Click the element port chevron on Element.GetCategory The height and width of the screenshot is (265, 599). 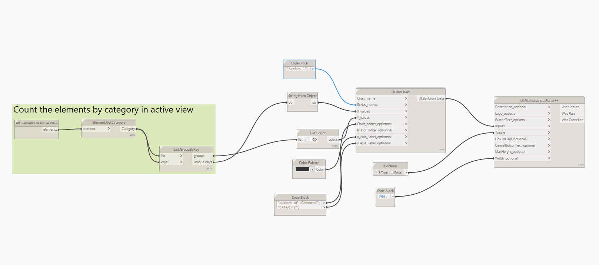(109, 129)
